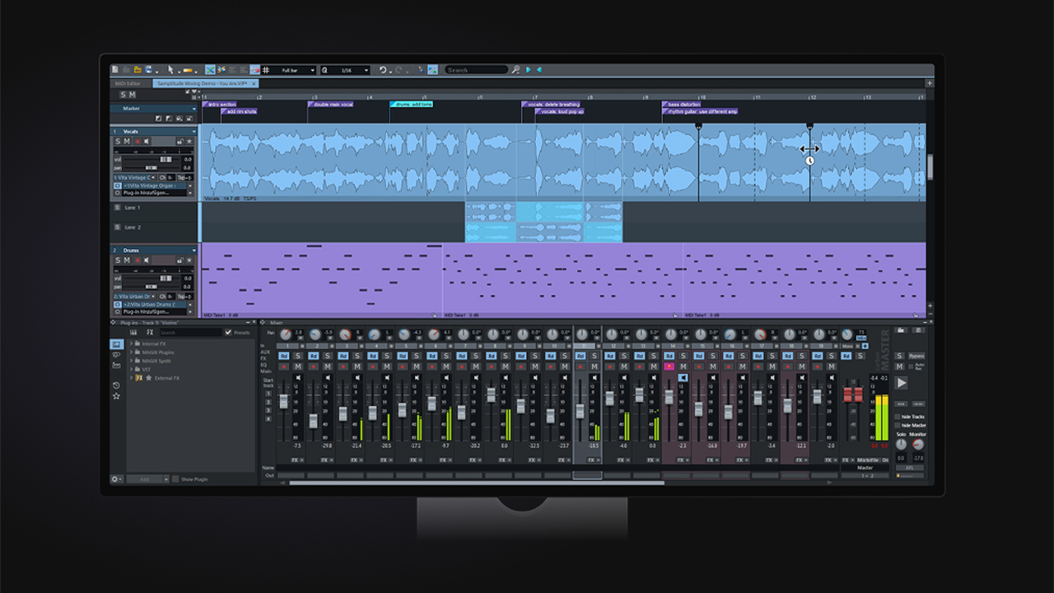
Task: Arm record on the Drums track
Action: coord(138,260)
